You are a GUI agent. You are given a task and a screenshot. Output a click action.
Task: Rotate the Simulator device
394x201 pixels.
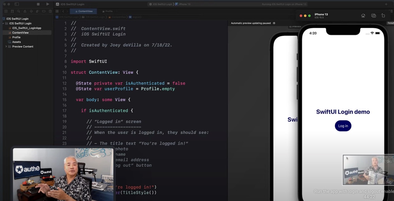click(383, 16)
